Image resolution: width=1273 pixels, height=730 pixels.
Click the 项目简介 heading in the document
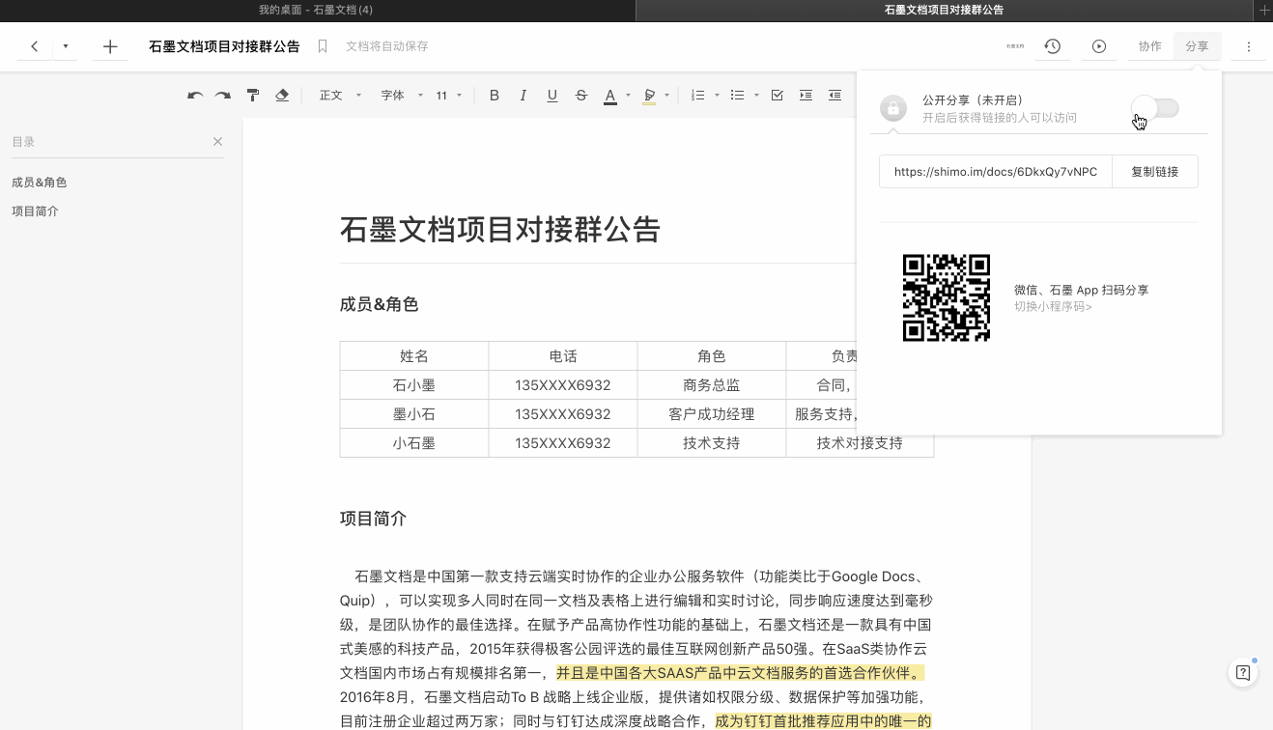[x=373, y=519]
